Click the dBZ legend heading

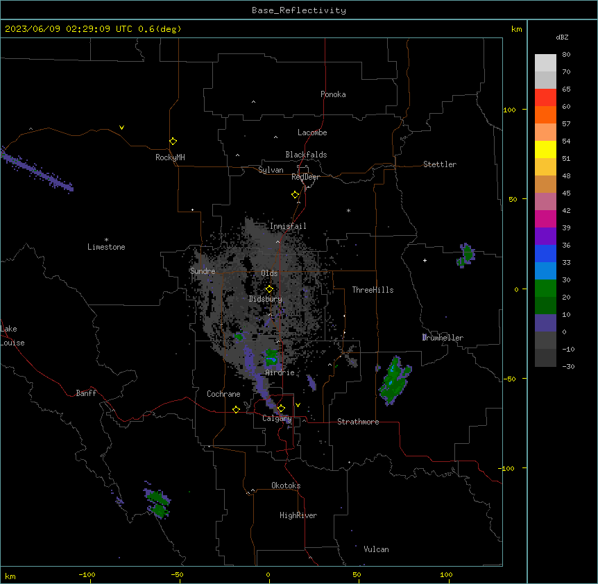pos(562,37)
